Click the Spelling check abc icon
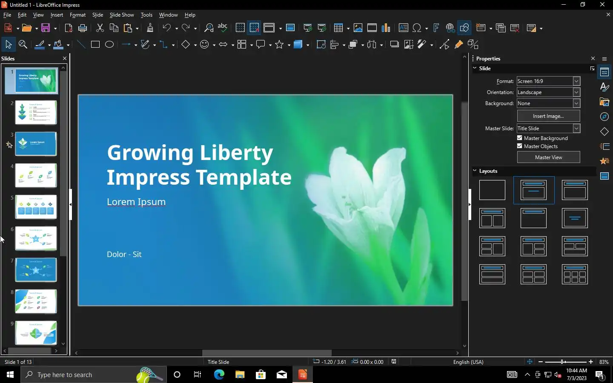The image size is (613, 383). point(223,28)
